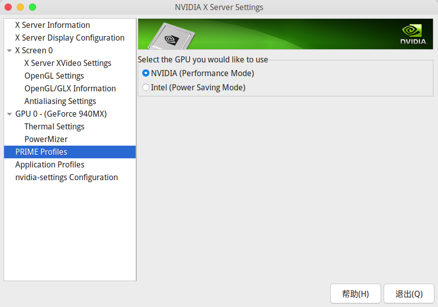Select Intel (Power Saving Mode) radio button

pos(146,87)
